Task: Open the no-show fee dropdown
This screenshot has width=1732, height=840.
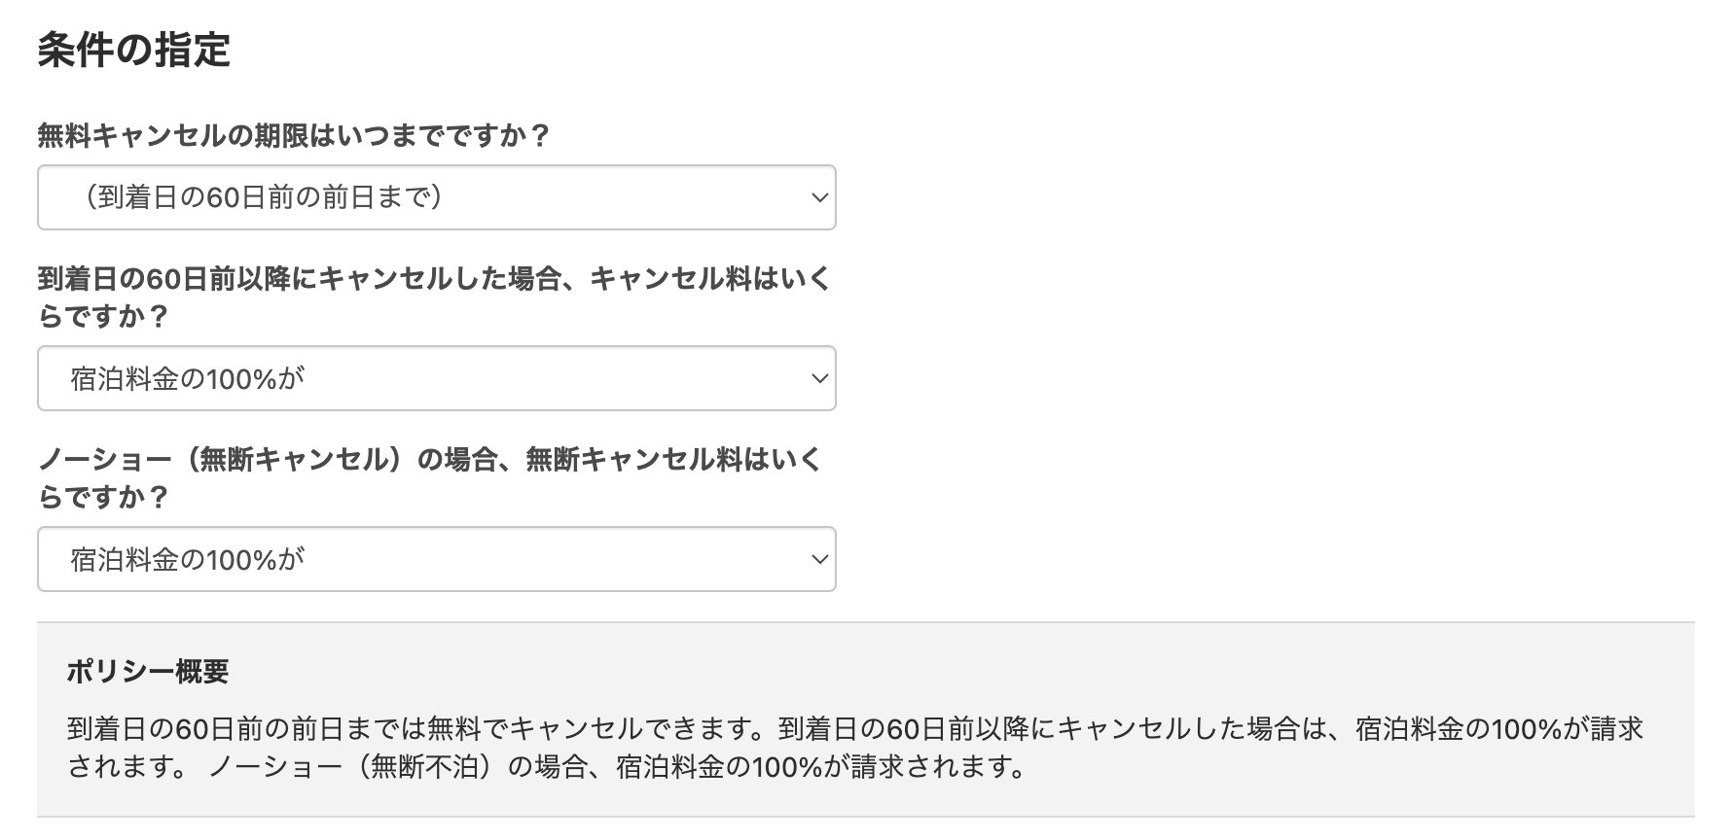Action: tap(436, 559)
